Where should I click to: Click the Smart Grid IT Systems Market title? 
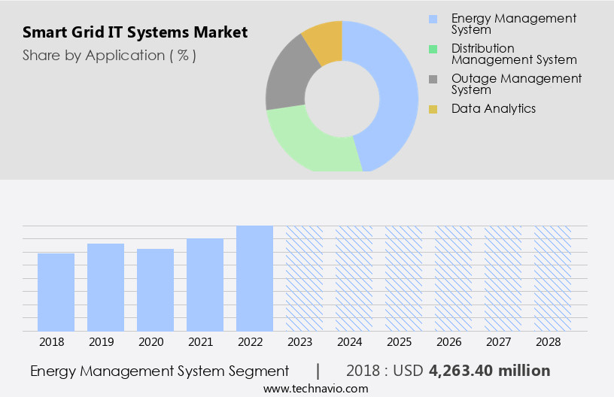coord(135,33)
